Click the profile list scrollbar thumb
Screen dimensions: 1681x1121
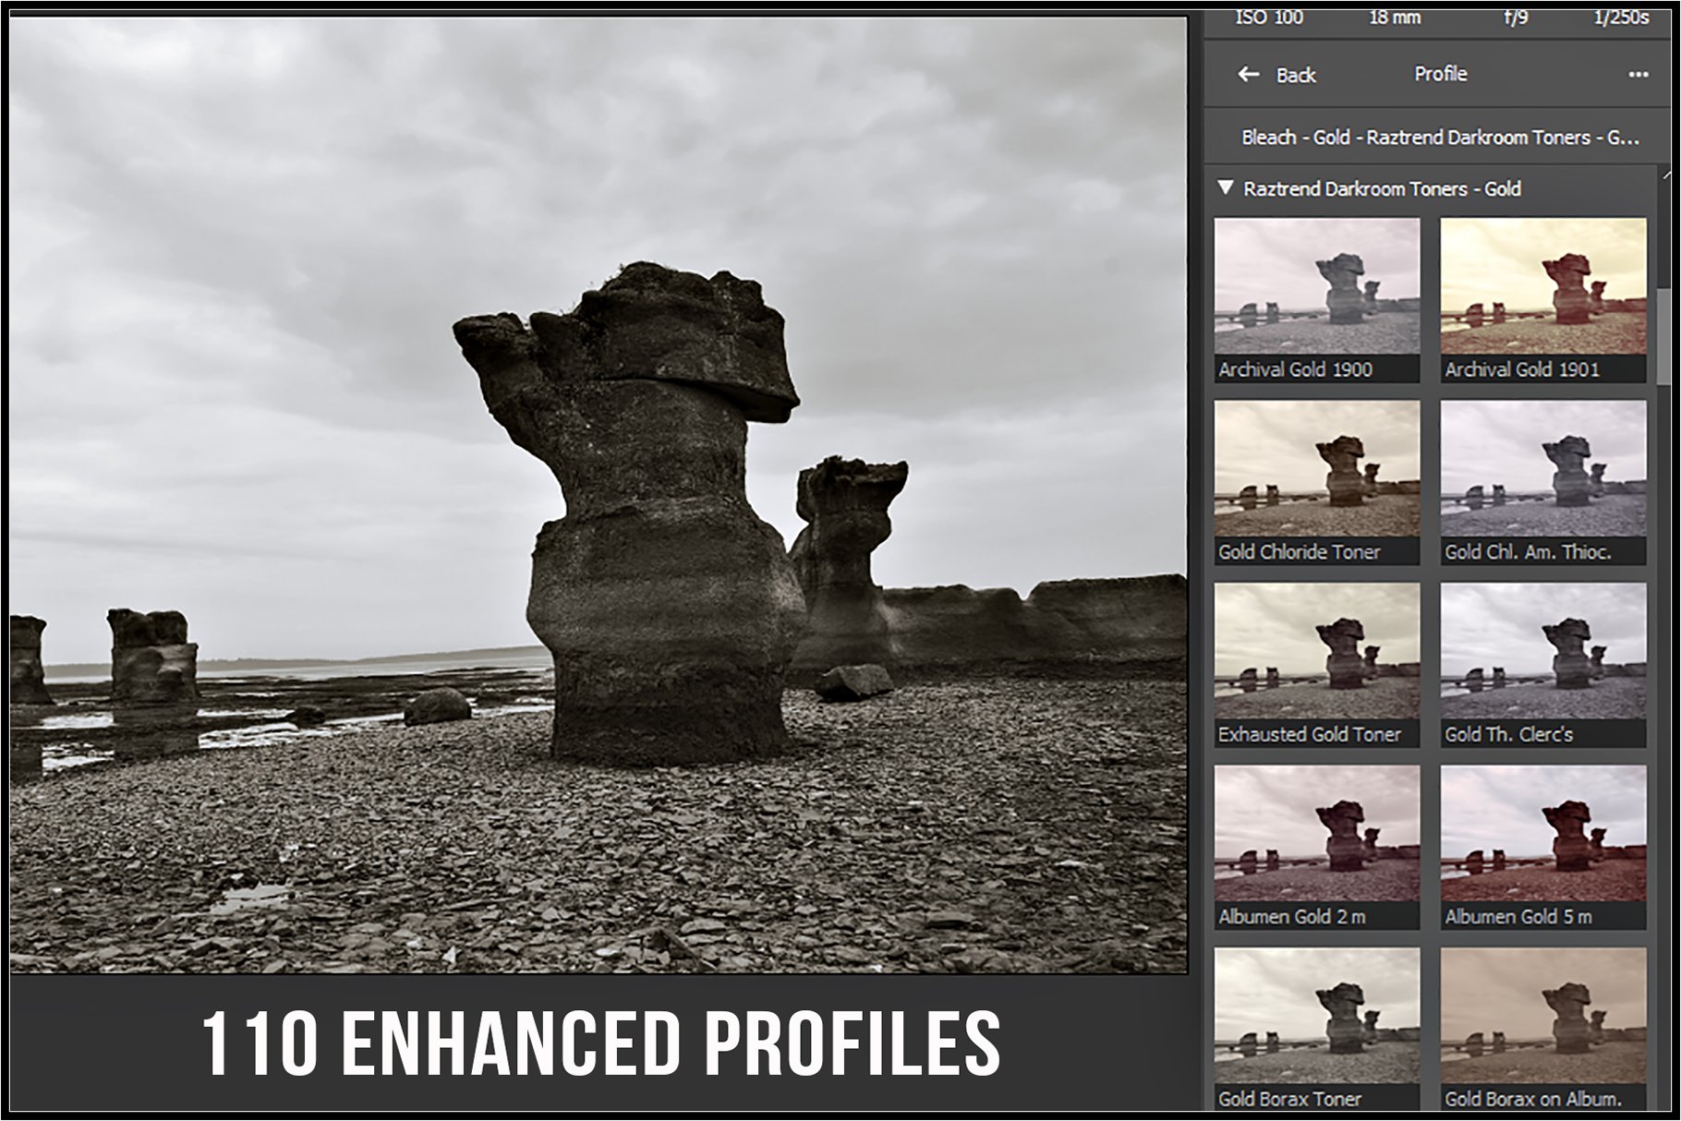(x=1663, y=337)
